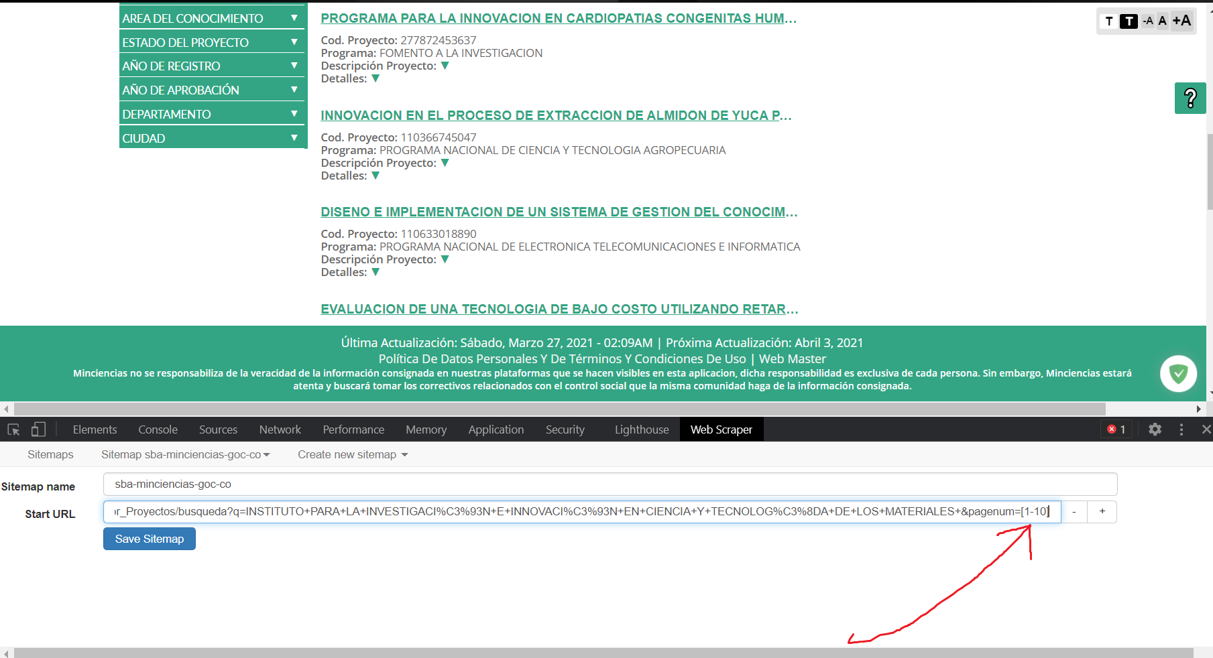Activate the inspect element picker icon
The image size is (1213, 658).
point(13,430)
